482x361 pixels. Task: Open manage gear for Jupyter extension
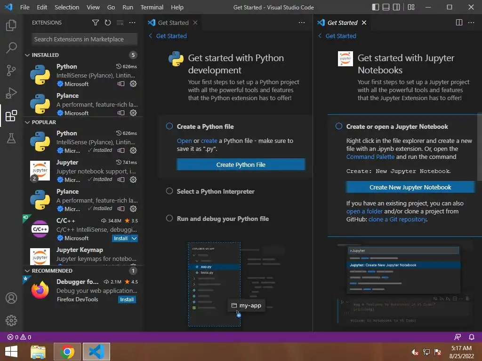pos(133,180)
